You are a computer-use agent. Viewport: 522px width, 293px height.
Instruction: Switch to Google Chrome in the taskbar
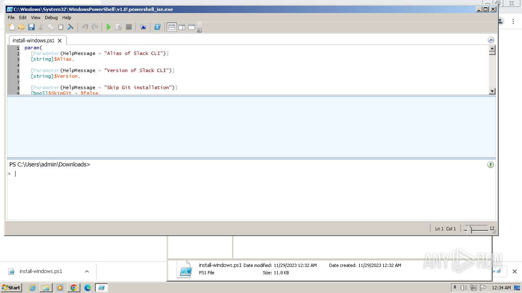click(74, 288)
